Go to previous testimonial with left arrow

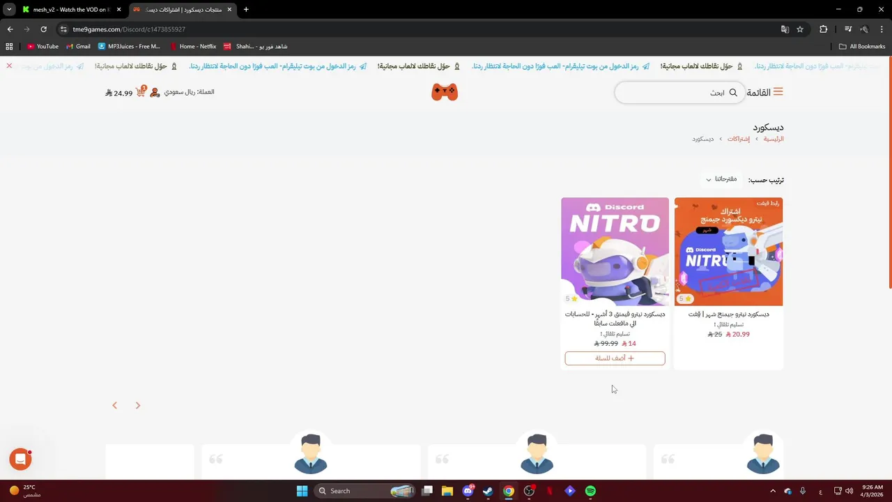click(115, 405)
